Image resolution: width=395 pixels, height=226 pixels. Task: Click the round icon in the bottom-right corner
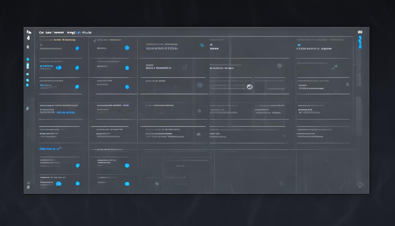[360, 185]
